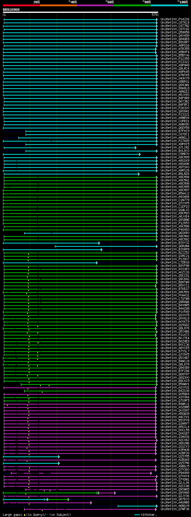This screenshot has height=517, width=191.
Task: Select the UniRef100_P26320 label
Action: click(175, 108)
